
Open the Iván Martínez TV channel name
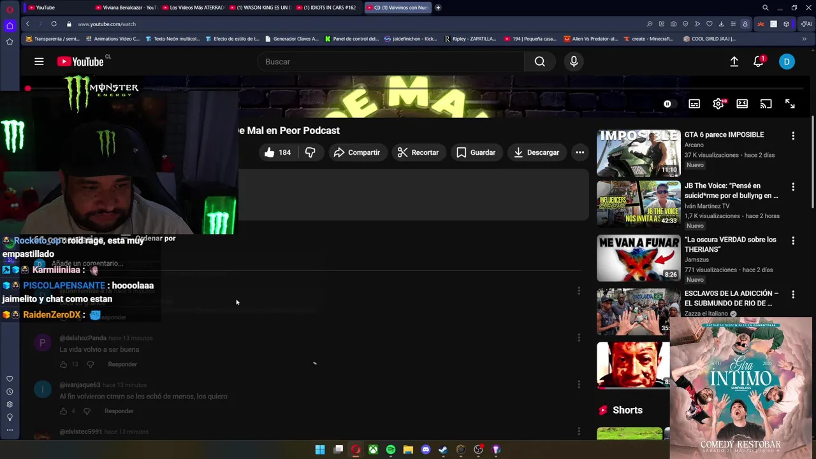(x=706, y=206)
